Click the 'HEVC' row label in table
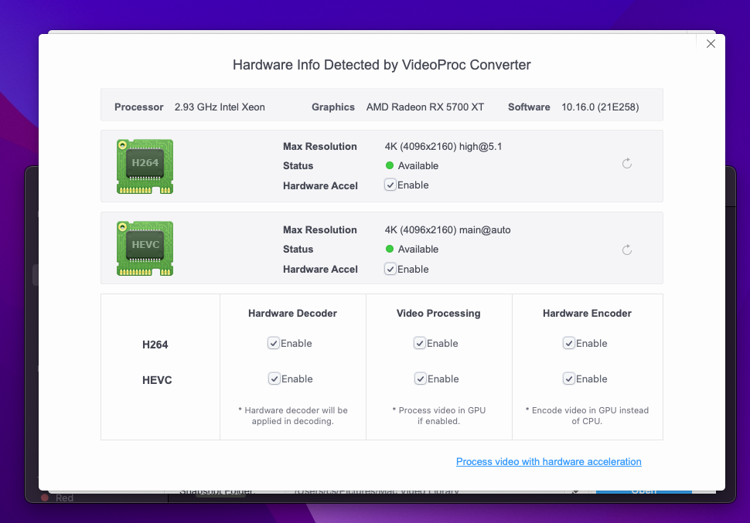Image resolution: width=750 pixels, height=523 pixels. [157, 380]
